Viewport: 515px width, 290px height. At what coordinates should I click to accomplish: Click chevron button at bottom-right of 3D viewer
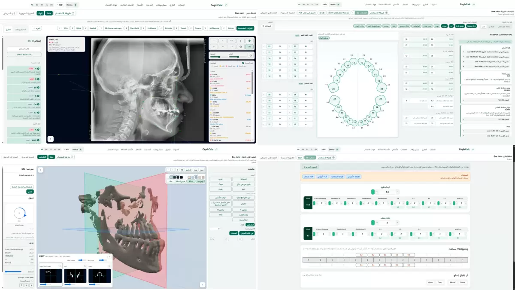(202, 284)
